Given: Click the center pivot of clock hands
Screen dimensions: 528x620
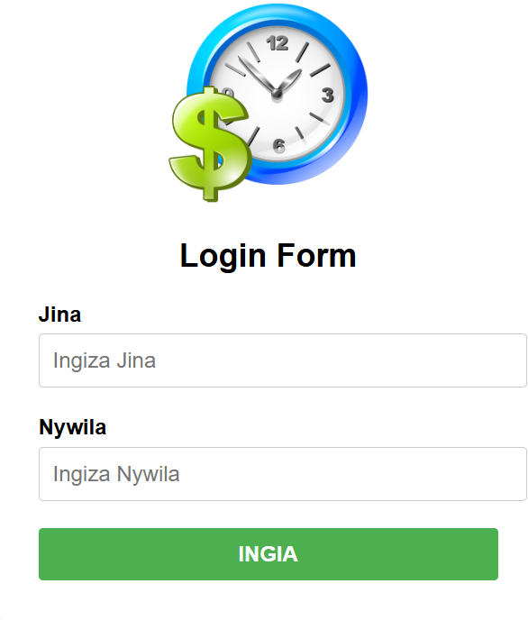Looking at the screenshot, I should pos(277,94).
